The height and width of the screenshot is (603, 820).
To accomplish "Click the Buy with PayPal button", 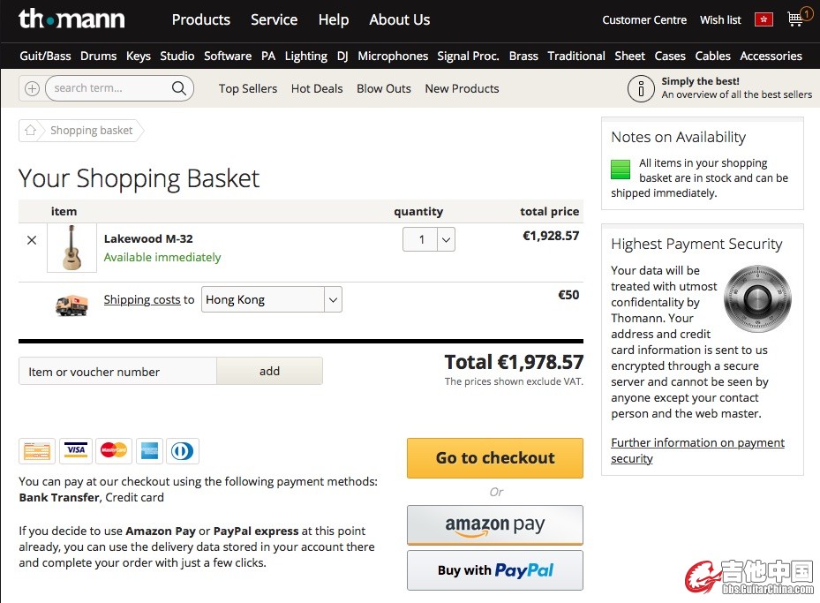I will coord(495,570).
